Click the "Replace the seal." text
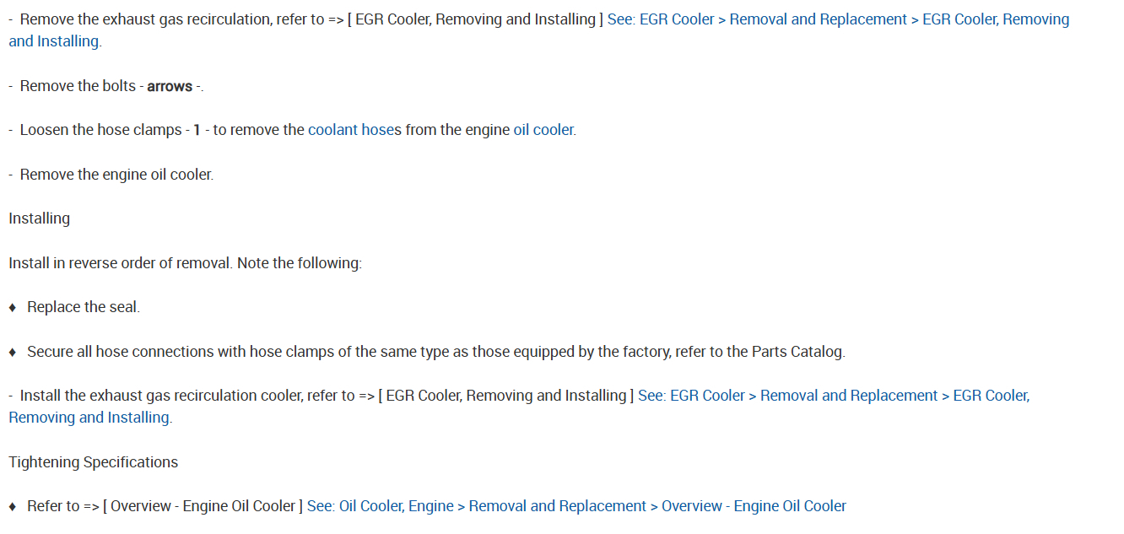The width and height of the screenshot is (1124, 534). 84,307
